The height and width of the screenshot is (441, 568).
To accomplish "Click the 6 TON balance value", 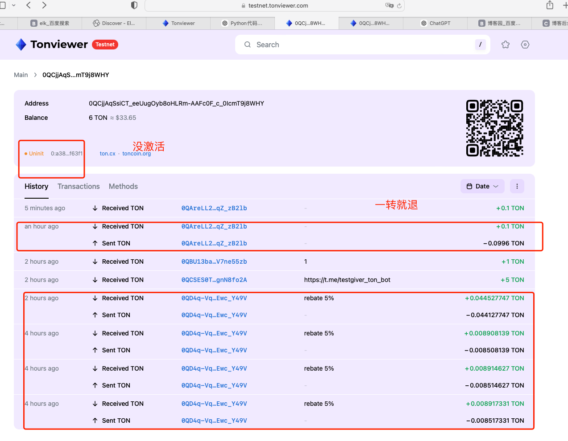I will pos(98,118).
